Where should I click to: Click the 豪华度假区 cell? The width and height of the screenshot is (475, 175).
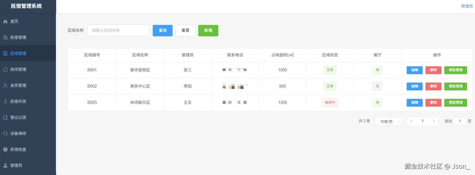(x=140, y=70)
